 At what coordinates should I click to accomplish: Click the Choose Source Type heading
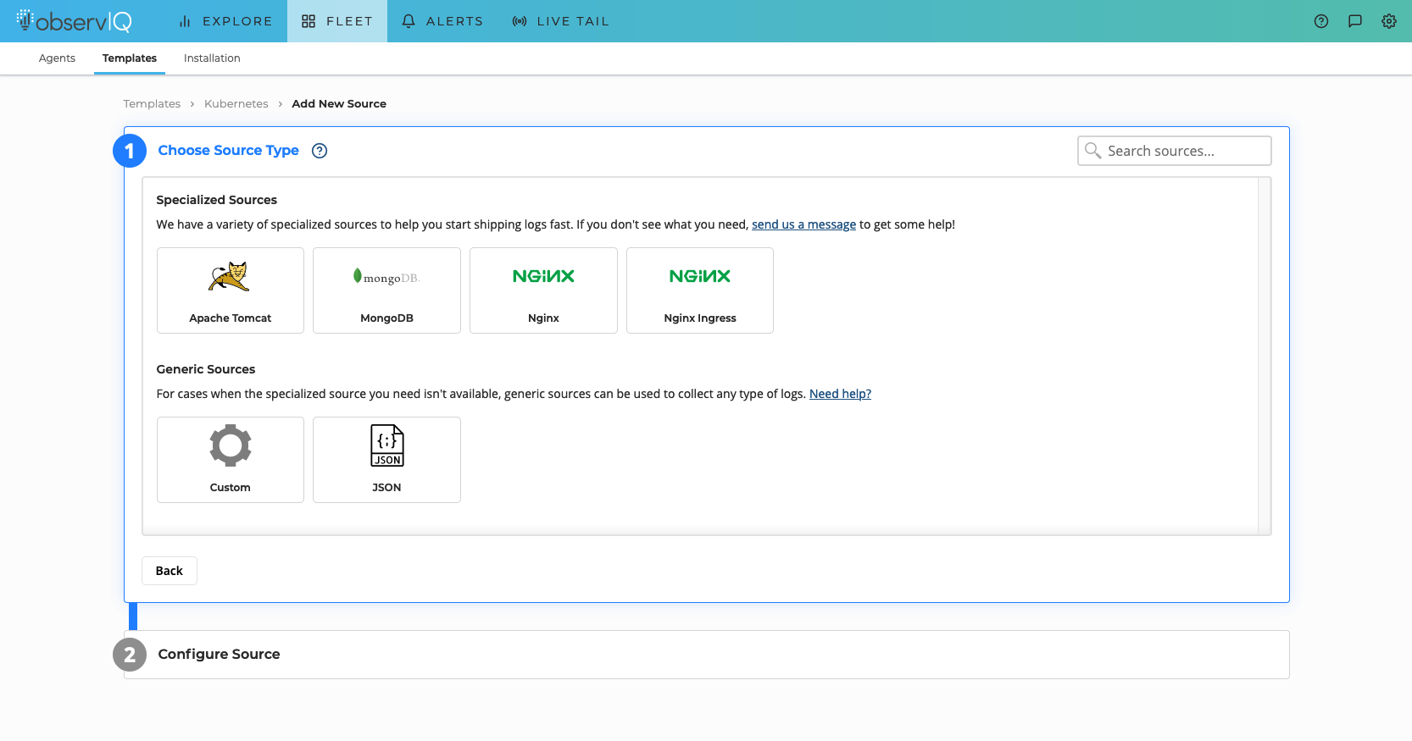click(x=228, y=150)
